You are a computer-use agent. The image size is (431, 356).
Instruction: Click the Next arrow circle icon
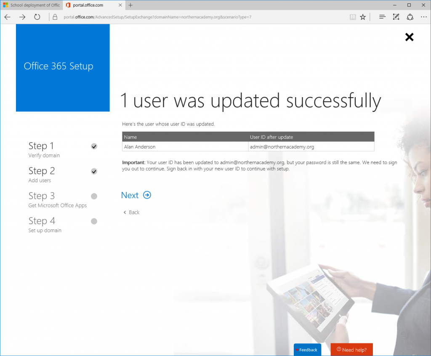click(147, 195)
